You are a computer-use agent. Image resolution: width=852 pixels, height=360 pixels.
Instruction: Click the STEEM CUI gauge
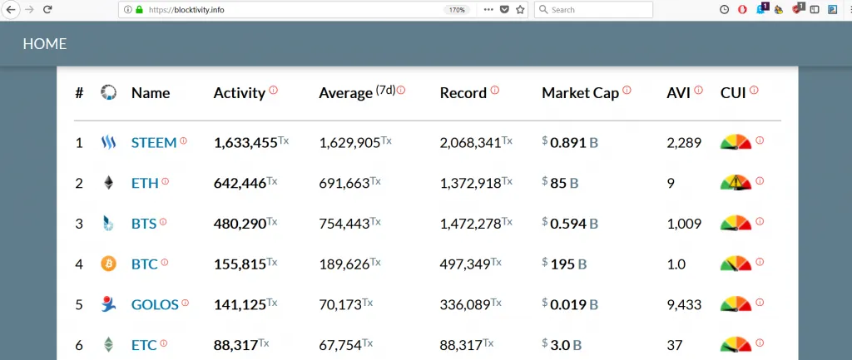(x=736, y=142)
